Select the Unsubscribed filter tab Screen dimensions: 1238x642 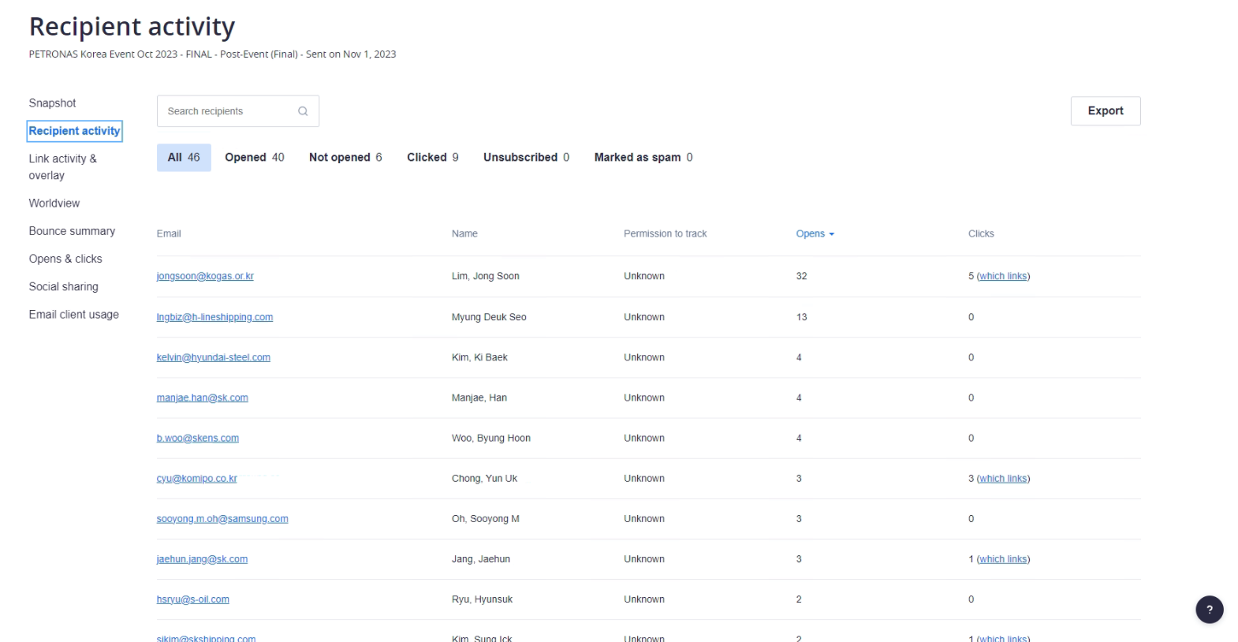pyautogui.click(x=526, y=158)
